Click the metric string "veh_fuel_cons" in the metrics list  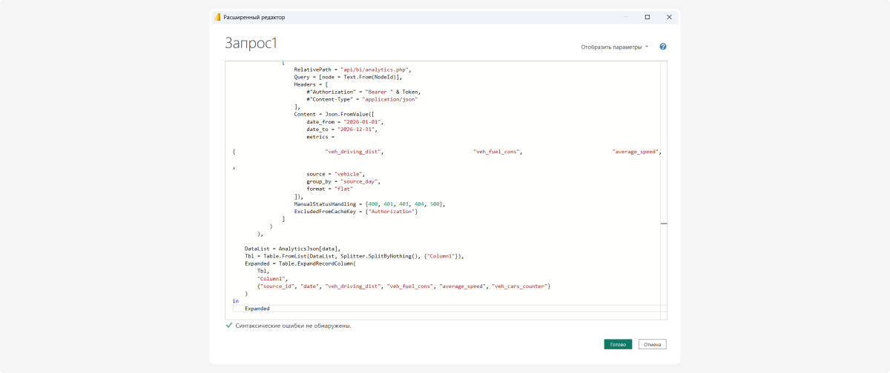(497, 151)
